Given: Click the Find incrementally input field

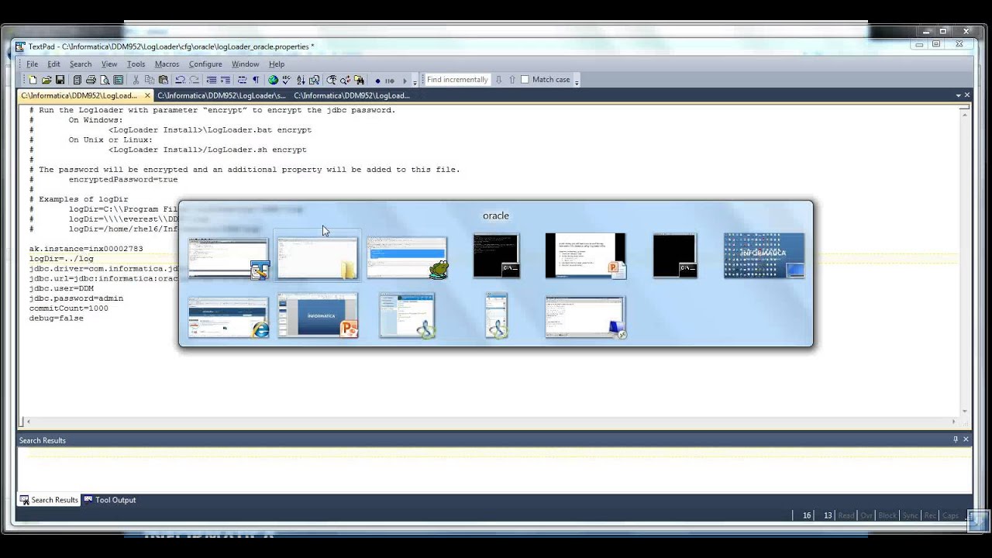Looking at the screenshot, I should pyautogui.click(x=457, y=80).
